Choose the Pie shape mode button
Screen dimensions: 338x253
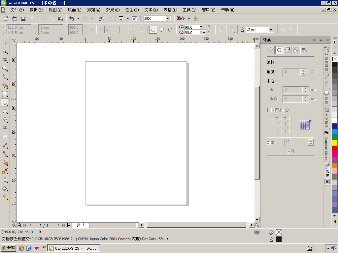[162, 30]
